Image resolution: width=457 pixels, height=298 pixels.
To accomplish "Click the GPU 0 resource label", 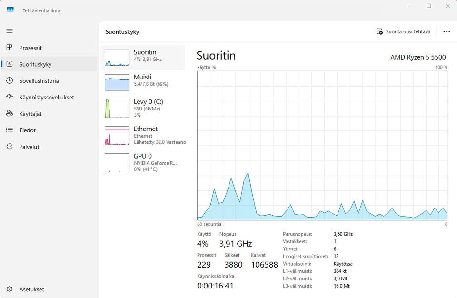I will point(143,156).
